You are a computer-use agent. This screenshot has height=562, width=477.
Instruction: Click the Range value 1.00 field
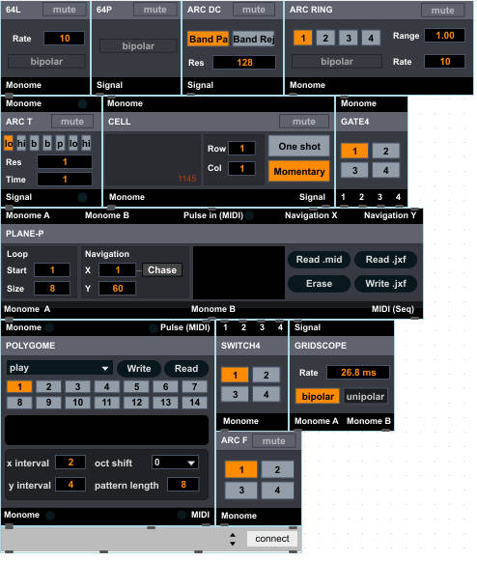click(x=445, y=35)
